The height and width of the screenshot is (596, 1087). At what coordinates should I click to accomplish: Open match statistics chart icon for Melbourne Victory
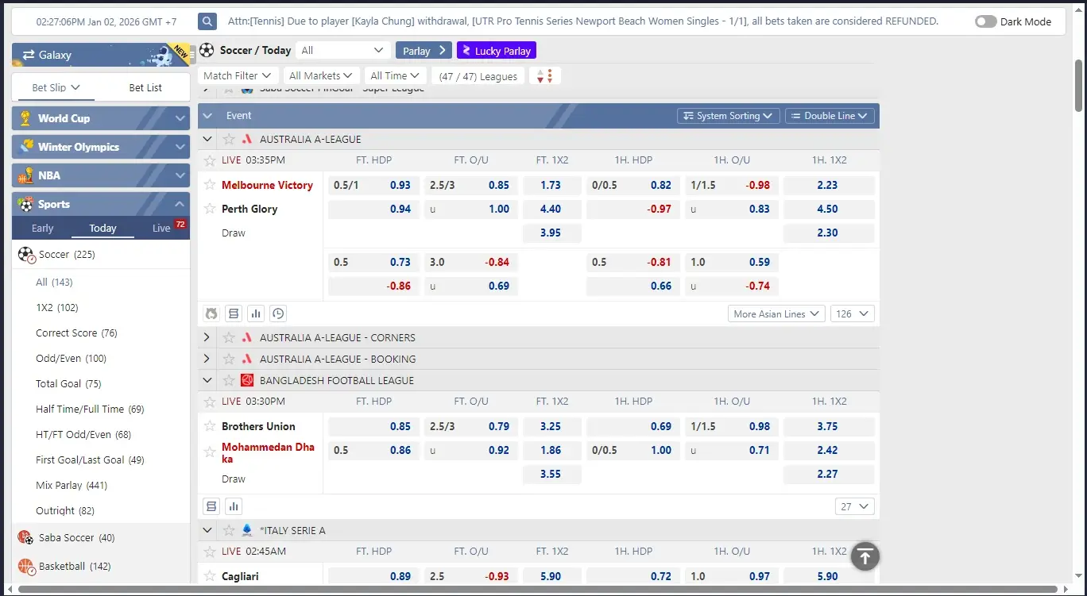click(x=256, y=313)
